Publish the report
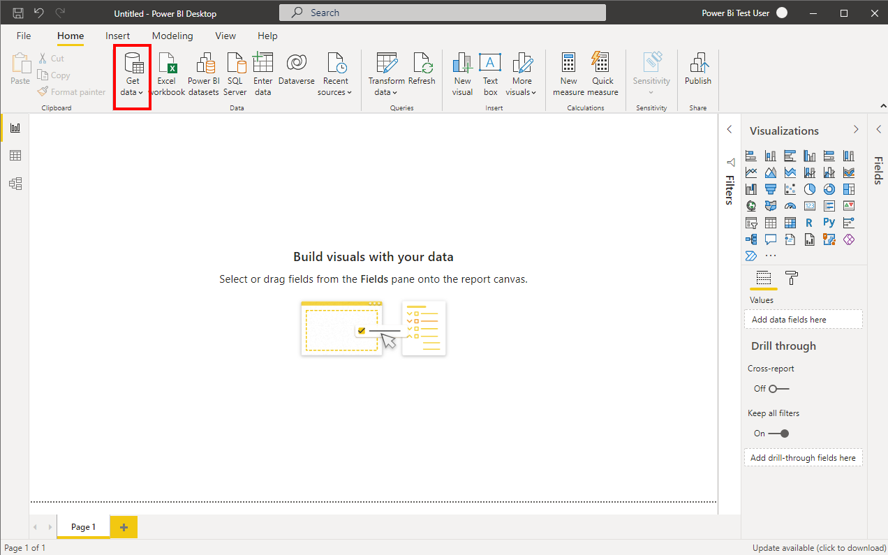The image size is (888, 555). click(x=697, y=64)
